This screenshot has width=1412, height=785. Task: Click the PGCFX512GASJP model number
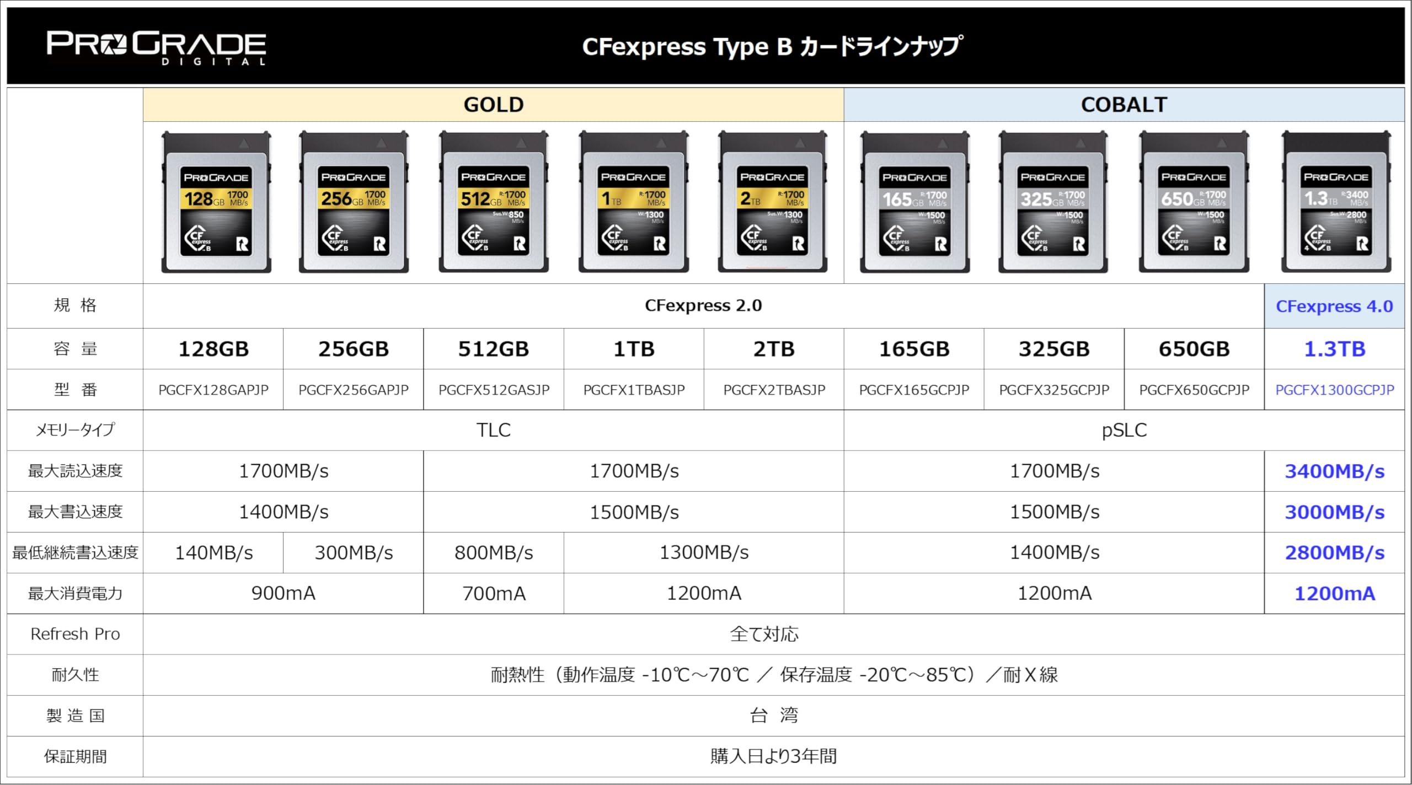494,390
